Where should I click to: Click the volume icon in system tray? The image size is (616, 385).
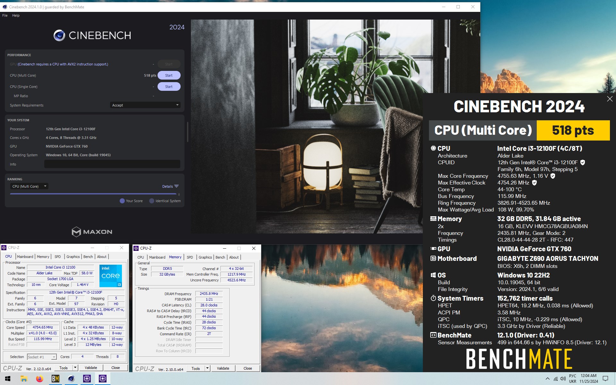tap(563, 379)
